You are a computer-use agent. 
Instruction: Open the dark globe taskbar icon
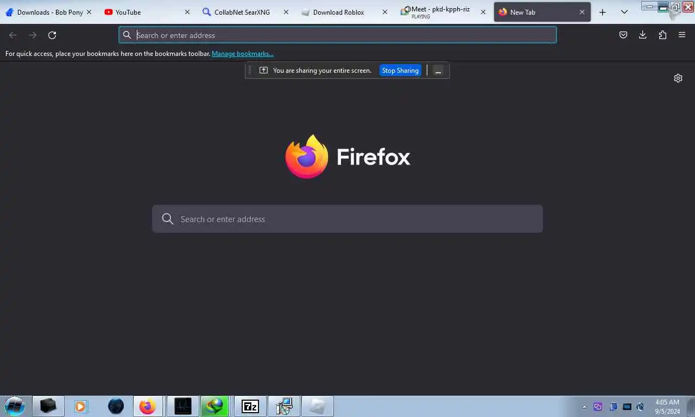(116, 406)
